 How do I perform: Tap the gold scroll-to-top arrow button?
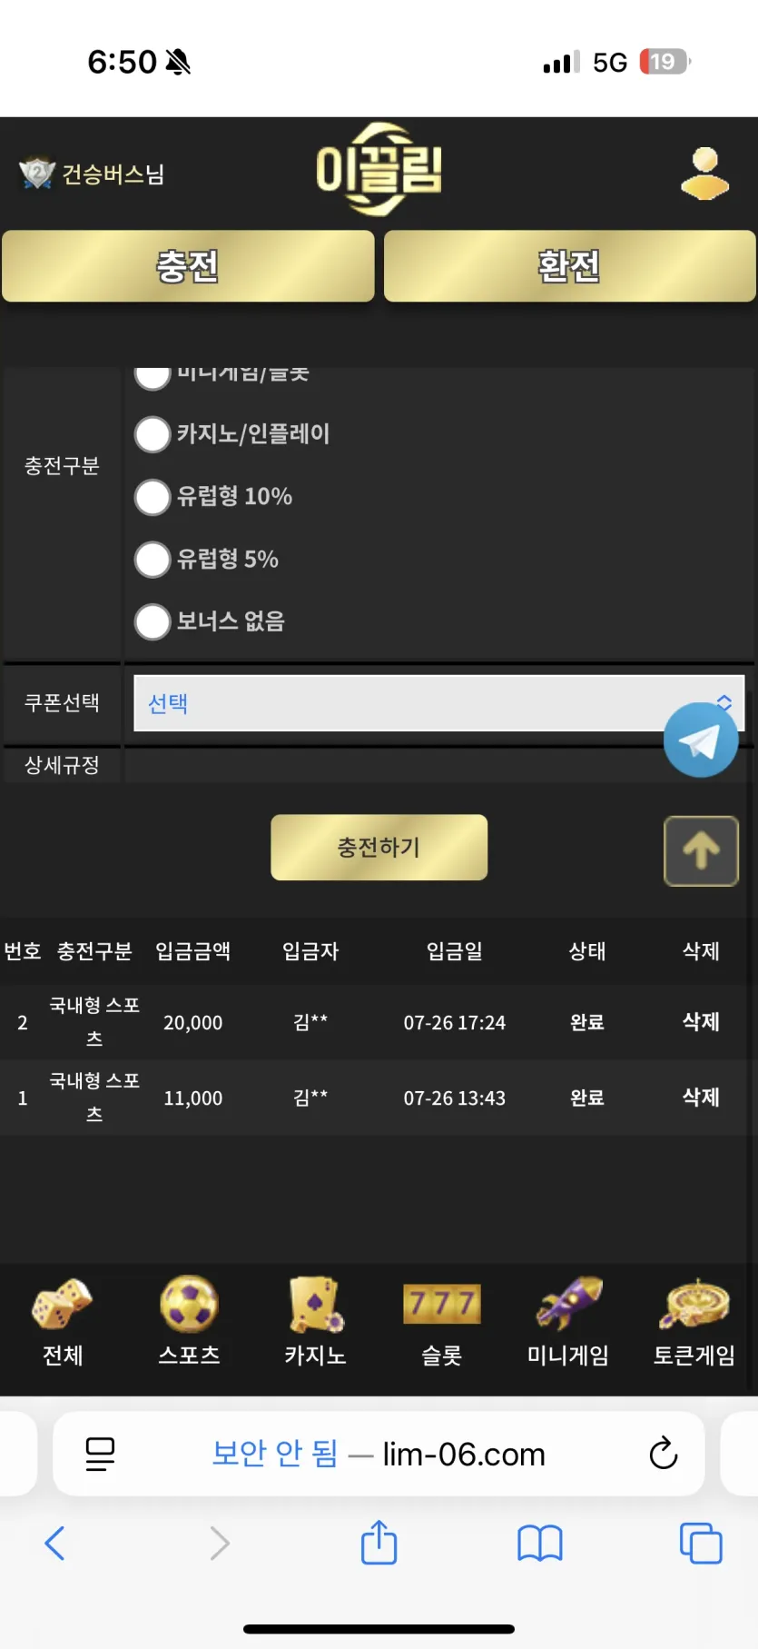pos(701,851)
